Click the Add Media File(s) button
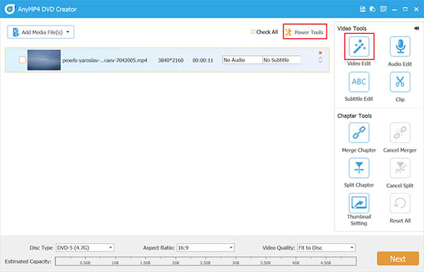 [40, 32]
